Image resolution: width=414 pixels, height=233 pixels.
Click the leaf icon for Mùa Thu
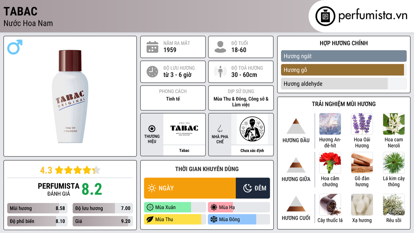(150, 219)
